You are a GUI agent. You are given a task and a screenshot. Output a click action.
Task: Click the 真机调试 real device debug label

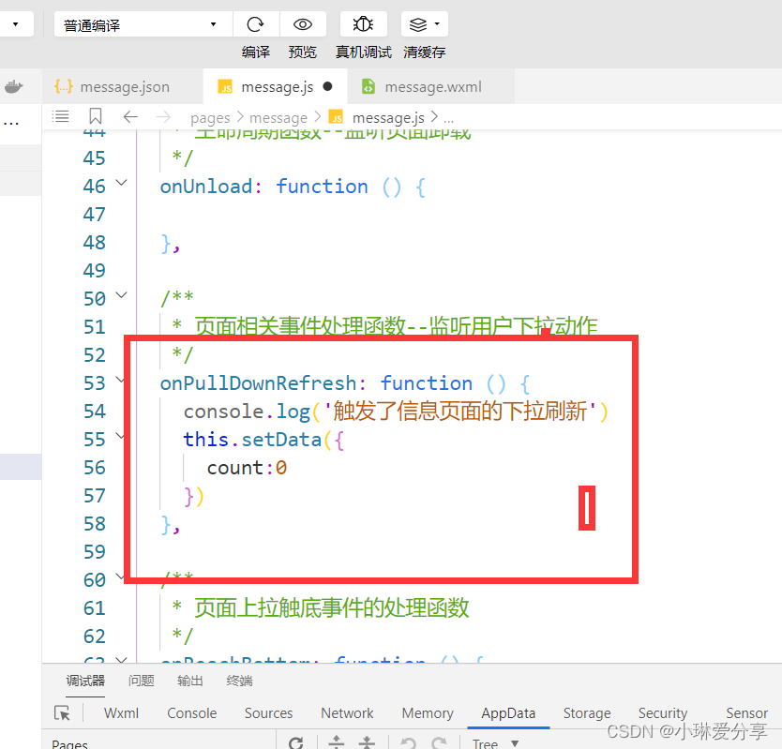tap(363, 52)
